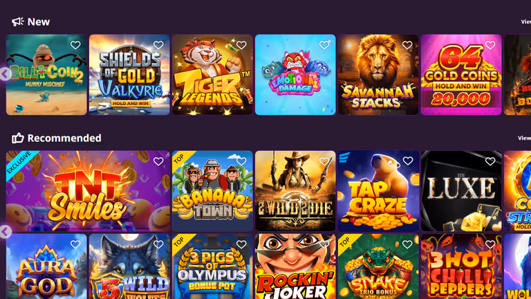This screenshot has width=531, height=299.
Task: Open the 2 Wild 2 Die game
Action: coord(295,191)
